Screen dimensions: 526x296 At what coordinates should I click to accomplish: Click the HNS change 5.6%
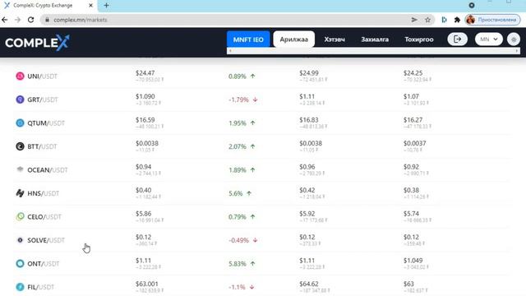(x=236, y=193)
